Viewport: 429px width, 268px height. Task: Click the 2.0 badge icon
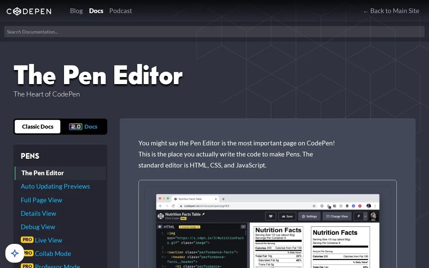pos(76,127)
